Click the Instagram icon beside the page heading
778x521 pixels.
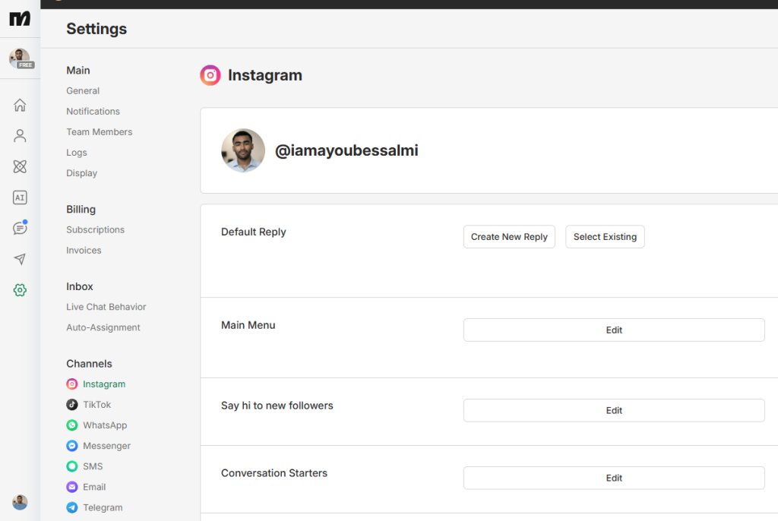tap(210, 75)
